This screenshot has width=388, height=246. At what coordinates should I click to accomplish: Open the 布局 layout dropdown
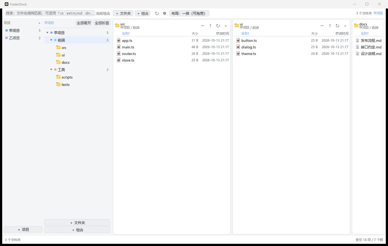pyautogui.click(x=189, y=13)
